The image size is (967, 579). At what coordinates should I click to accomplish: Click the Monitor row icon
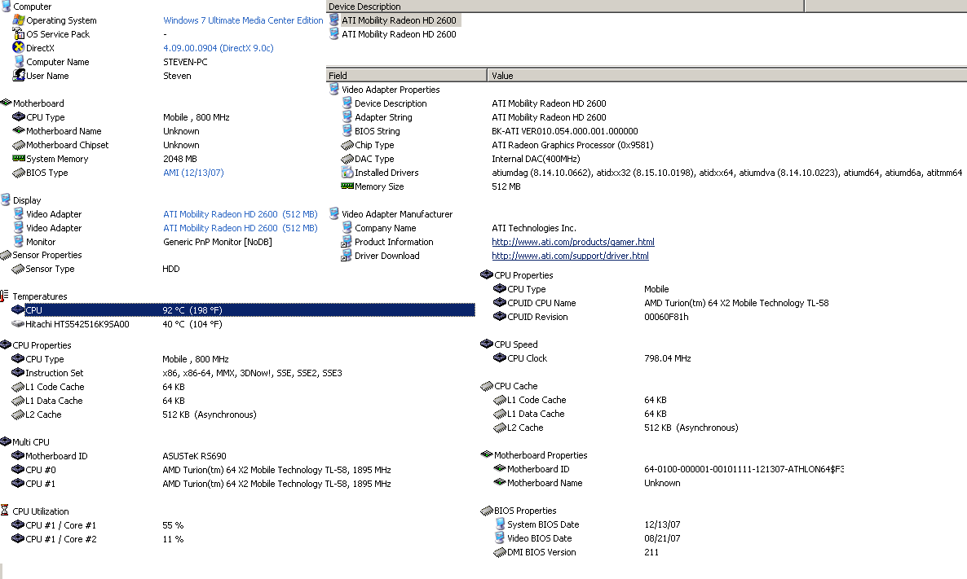[19, 242]
